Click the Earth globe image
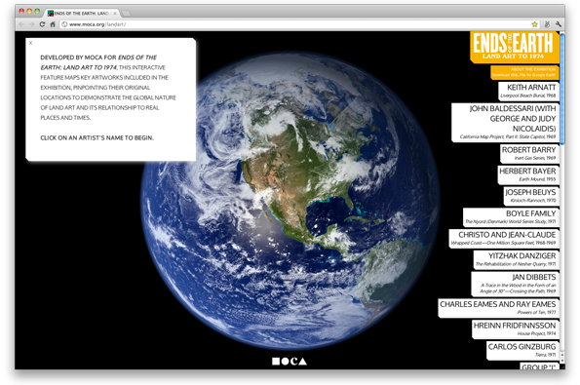Viewport: 580px width, 385px height. [290, 201]
